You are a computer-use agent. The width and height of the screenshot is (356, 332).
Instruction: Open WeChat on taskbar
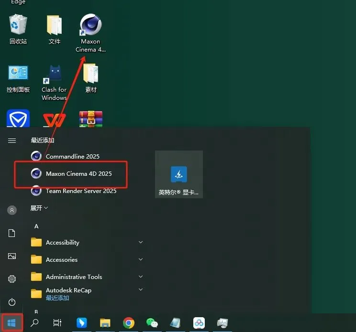152,323
